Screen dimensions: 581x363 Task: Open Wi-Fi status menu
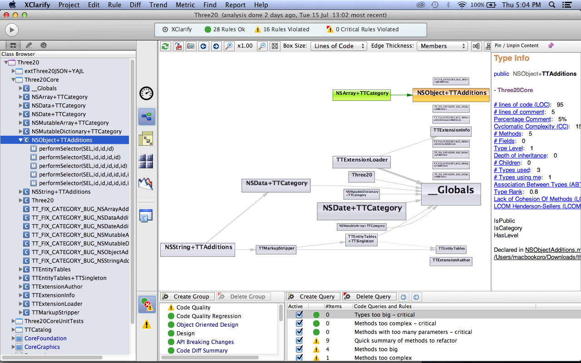tap(462, 5)
